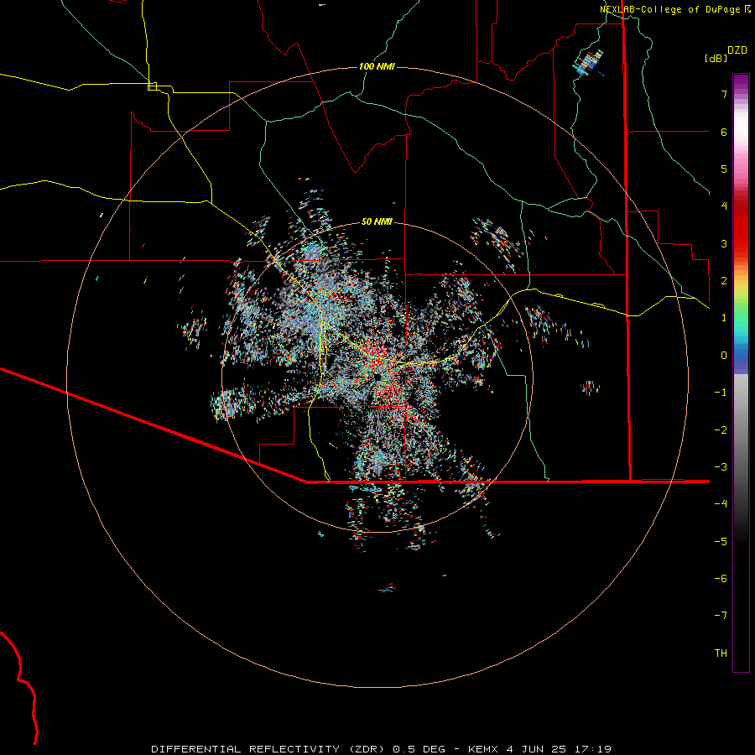755x755 pixels.
Task: Click the "4" value on color scale
Action: 724,206
